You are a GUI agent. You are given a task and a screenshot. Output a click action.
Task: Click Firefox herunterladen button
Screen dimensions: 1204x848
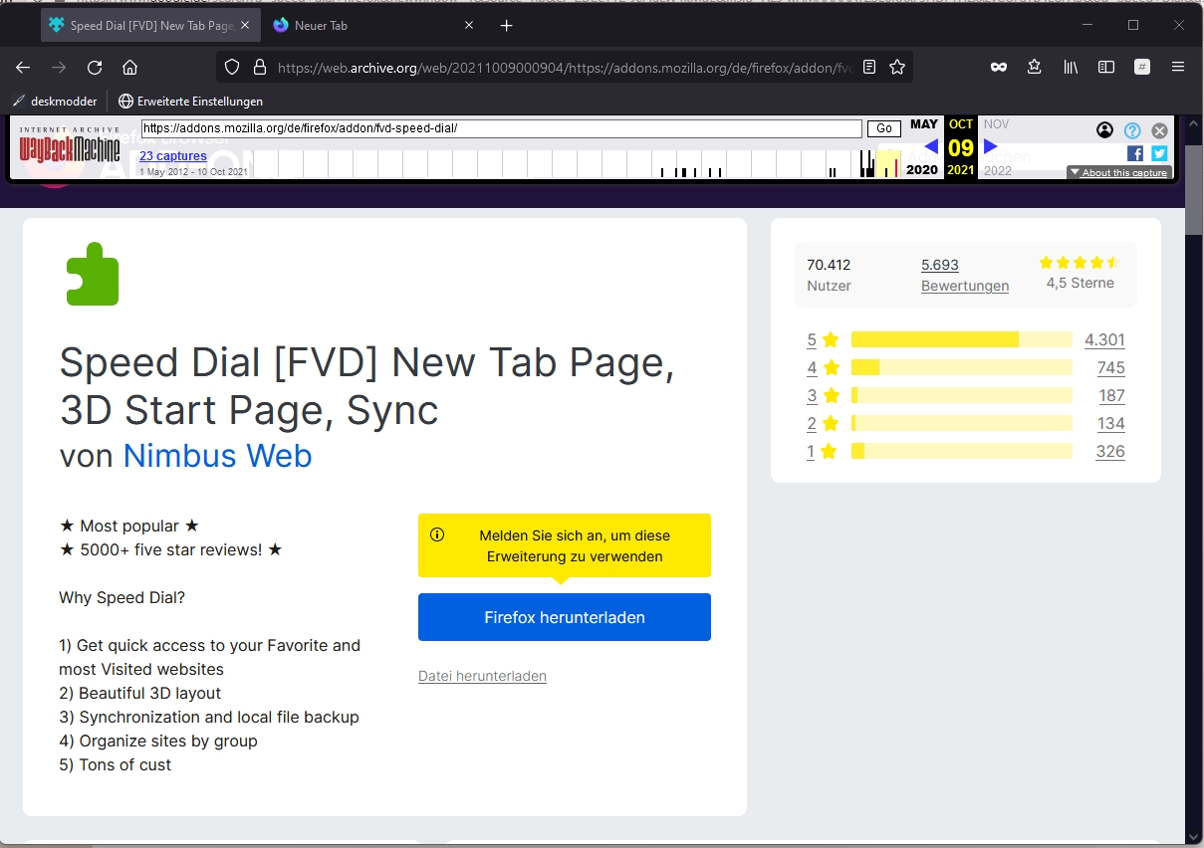pyautogui.click(x=565, y=617)
